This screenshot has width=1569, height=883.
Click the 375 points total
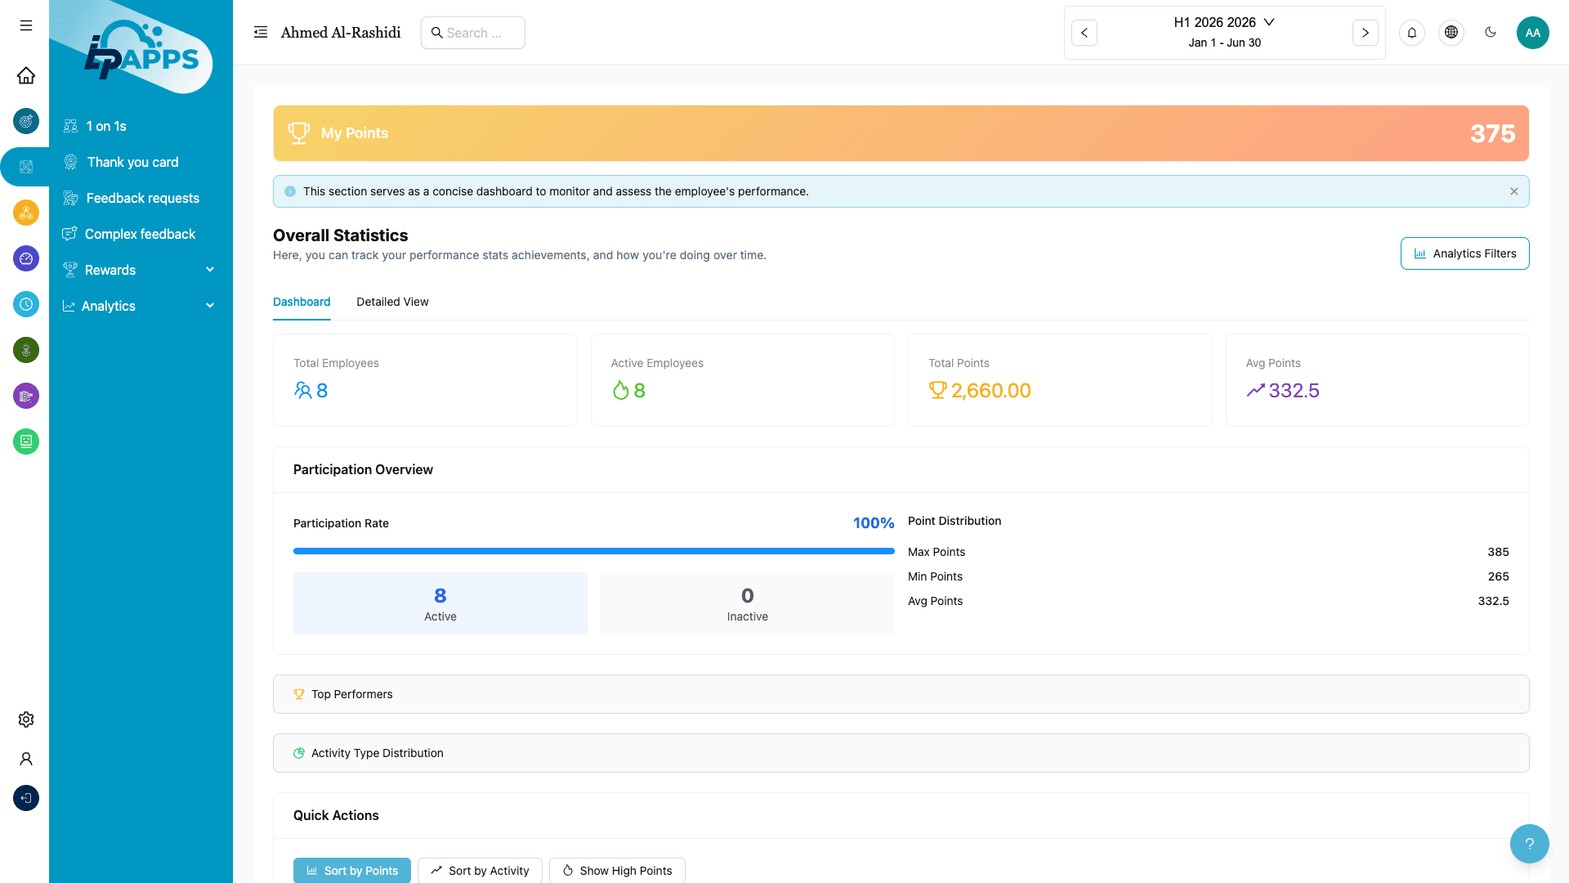(x=1492, y=133)
